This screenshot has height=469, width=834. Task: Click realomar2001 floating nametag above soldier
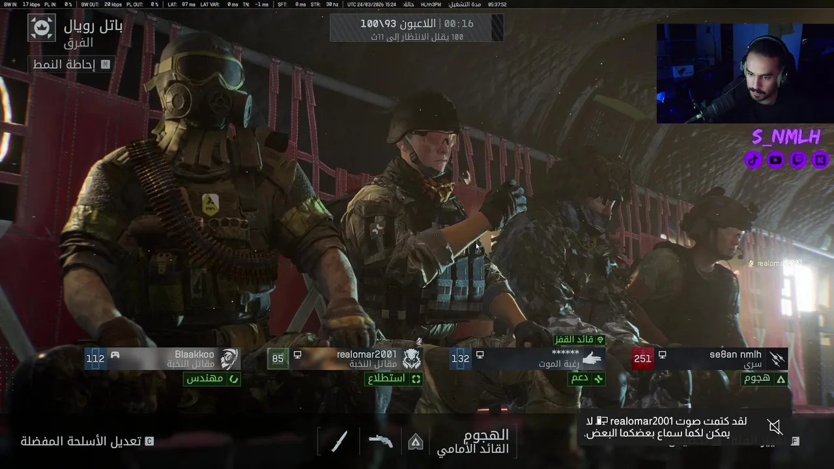tap(775, 264)
